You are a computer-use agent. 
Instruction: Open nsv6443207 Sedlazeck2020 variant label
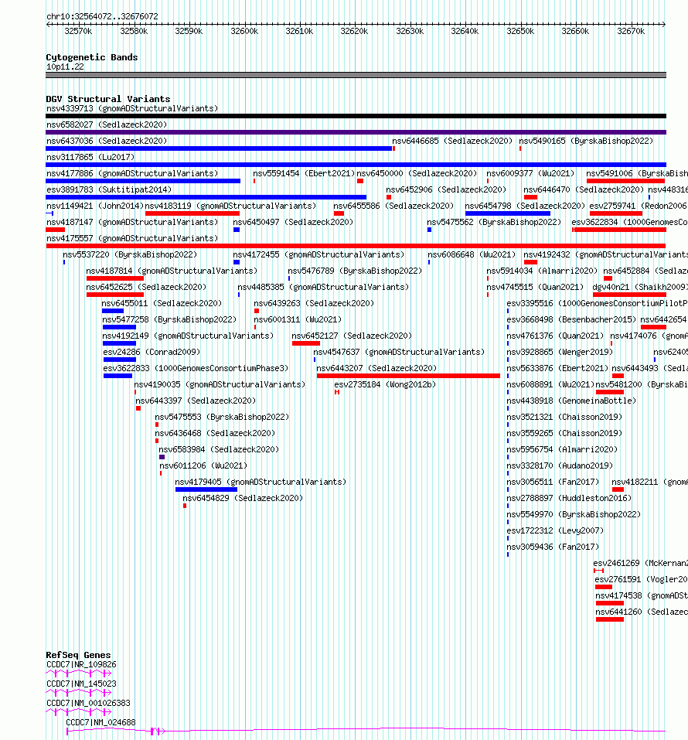376,368
